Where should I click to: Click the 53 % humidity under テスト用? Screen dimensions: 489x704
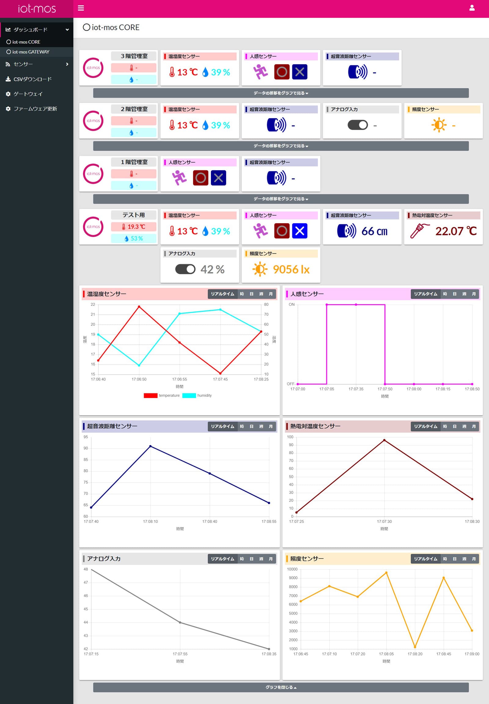point(137,238)
